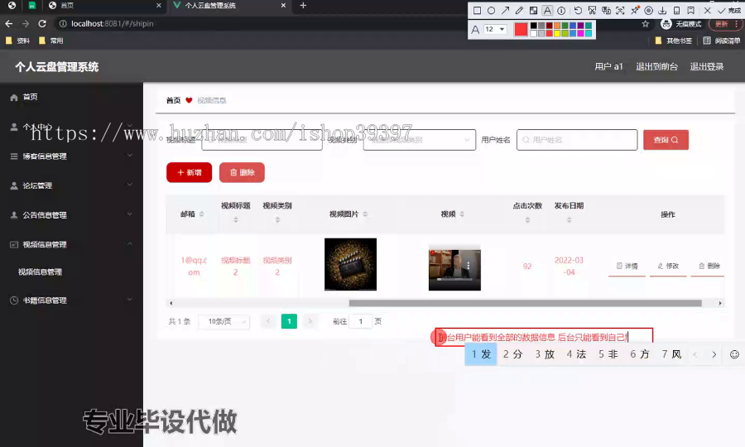Select the numbered marker tool
Image resolution: width=745 pixels, height=447 pixels.
pyautogui.click(x=561, y=11)
